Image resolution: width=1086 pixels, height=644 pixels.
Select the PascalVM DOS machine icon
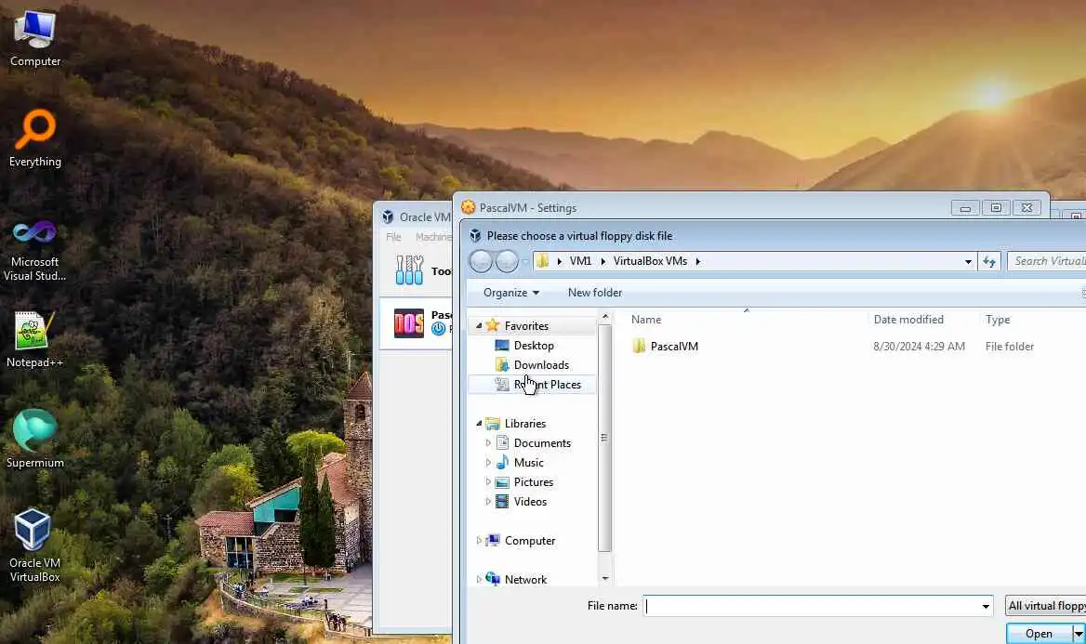pos(408,322)
